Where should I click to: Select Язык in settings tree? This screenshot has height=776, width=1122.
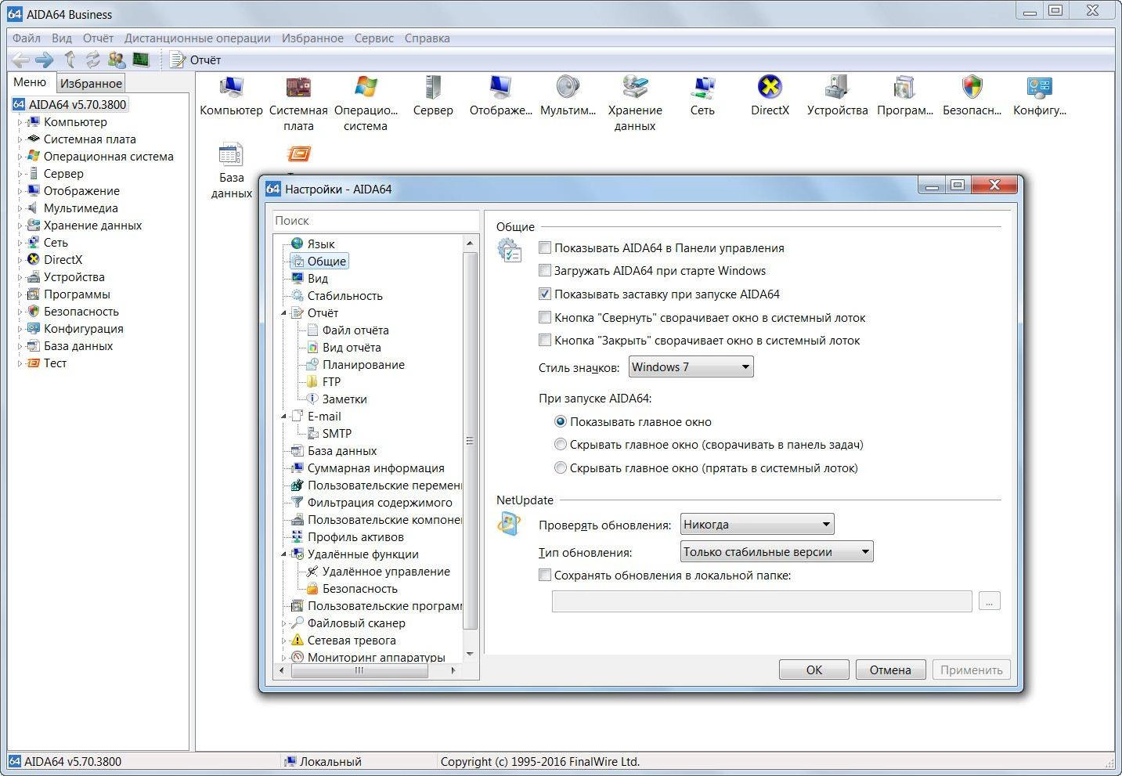[x=320, y=244]
